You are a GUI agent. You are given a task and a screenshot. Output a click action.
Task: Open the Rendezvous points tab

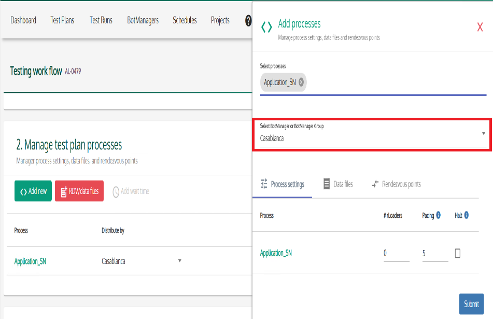tap(396, 184)
